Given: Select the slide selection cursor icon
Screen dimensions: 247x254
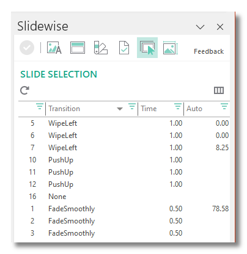Looking at the screenshot, I should tap(147, 48).
